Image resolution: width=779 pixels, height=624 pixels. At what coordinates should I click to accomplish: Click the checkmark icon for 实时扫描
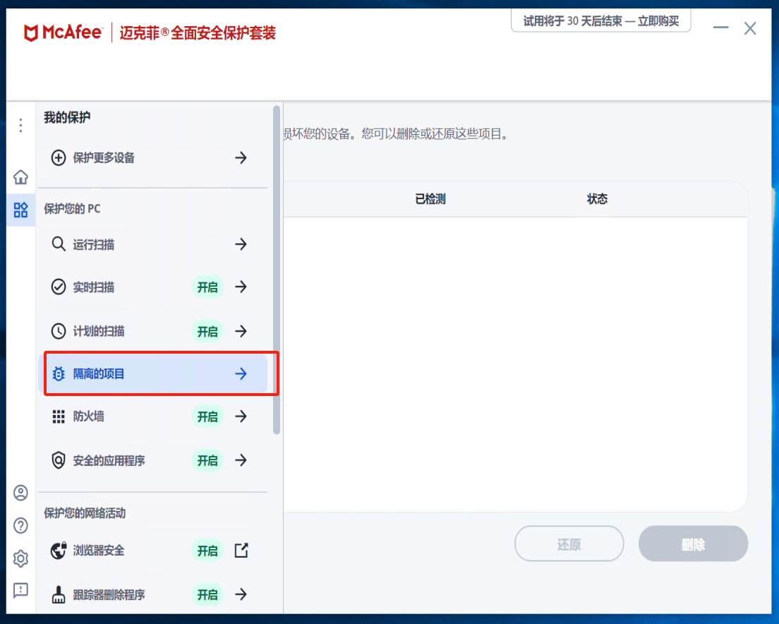(59, 287)
